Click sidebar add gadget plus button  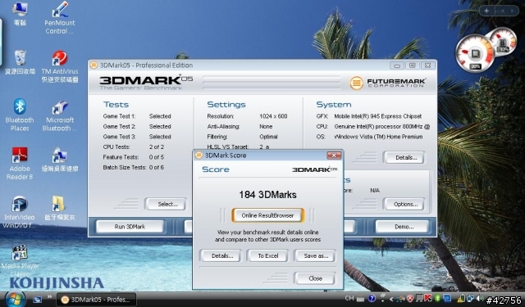coord(486,11)
